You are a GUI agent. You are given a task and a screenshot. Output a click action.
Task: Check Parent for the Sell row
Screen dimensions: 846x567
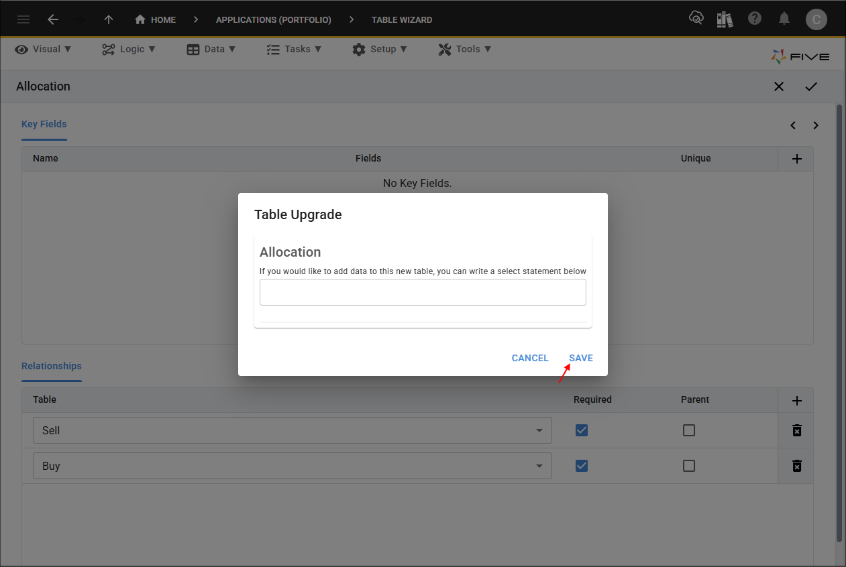(x=689, y=430)
